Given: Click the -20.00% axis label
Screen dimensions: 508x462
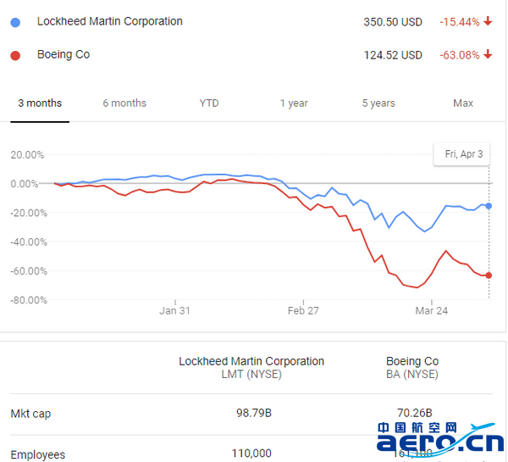Looking at the screenshot, I should pyautogui.click(x=29, y=213).
